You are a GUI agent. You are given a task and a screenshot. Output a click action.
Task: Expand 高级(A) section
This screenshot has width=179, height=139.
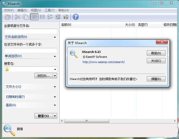31,105
